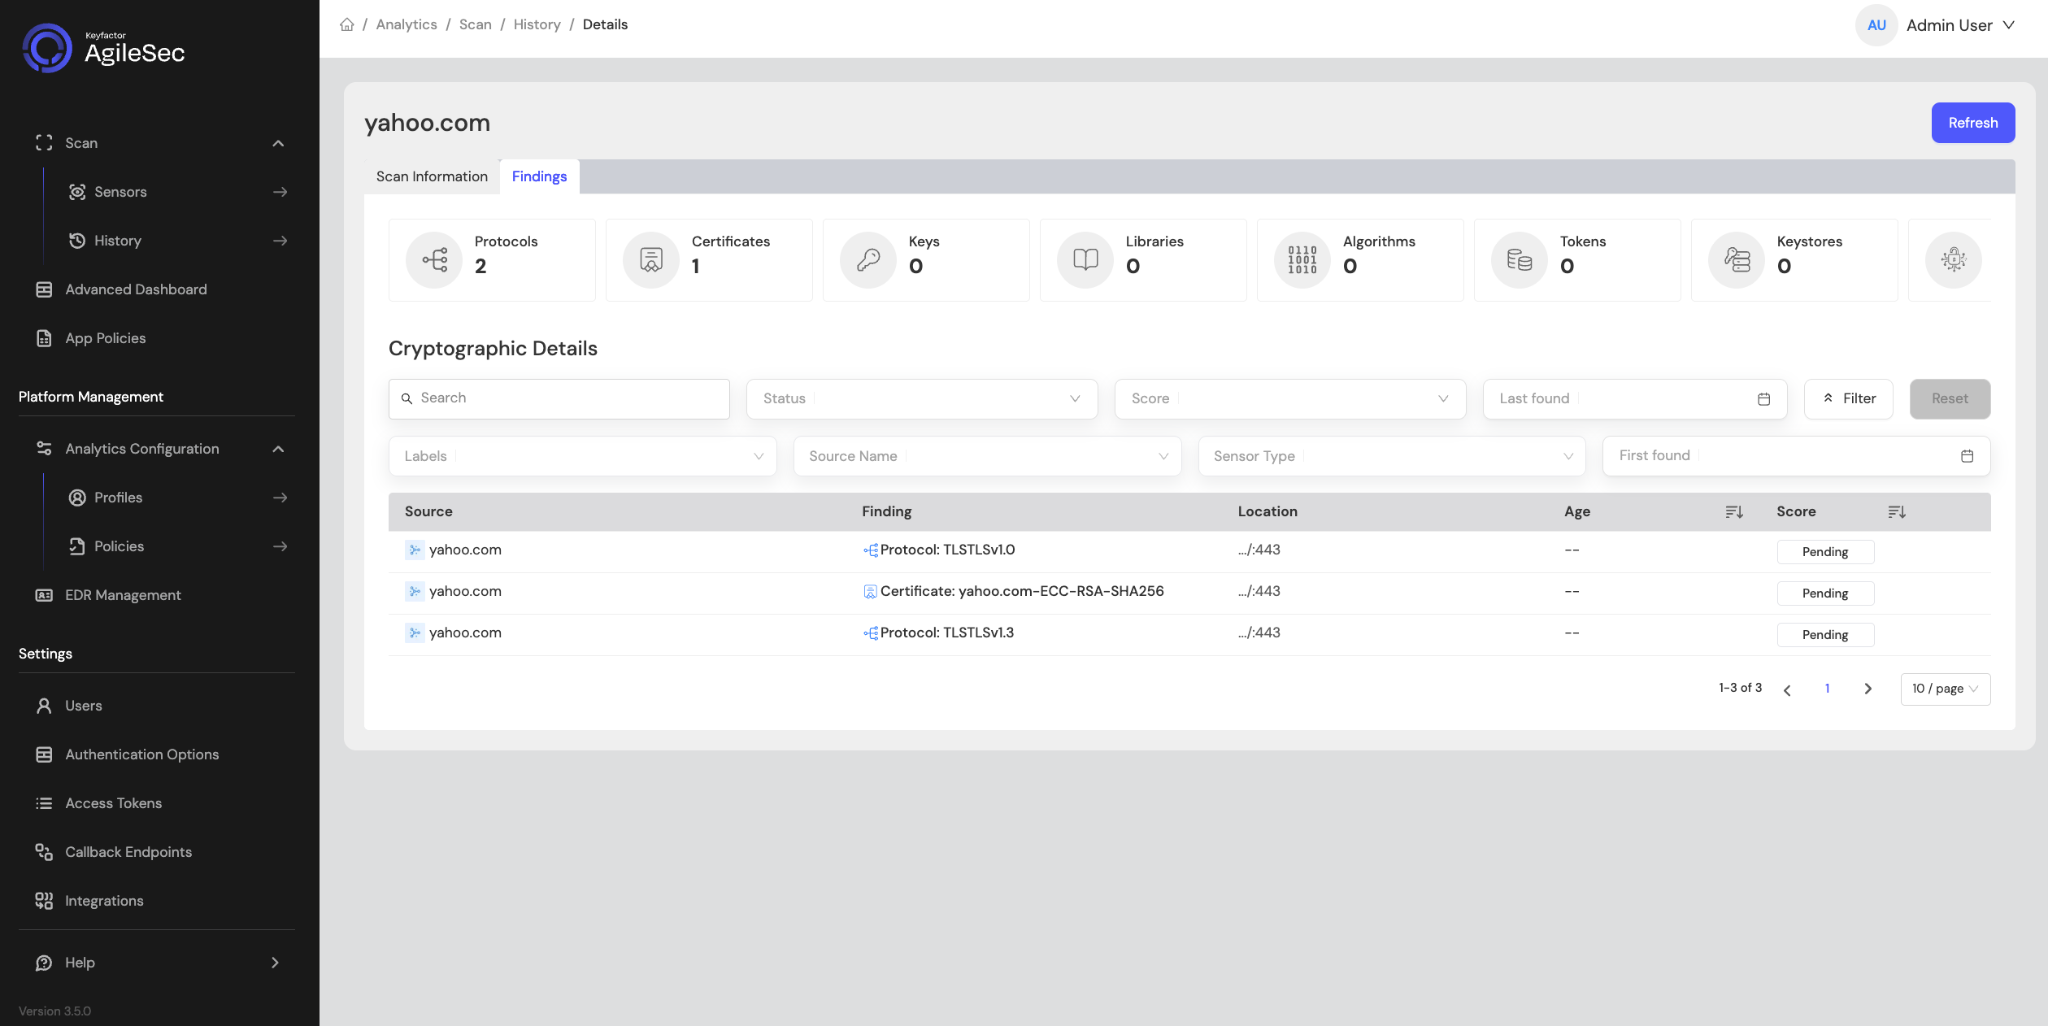The image size is (2048, 1026).
Task: Click Pending score of TLSTLSv1.0 row
Action: click(x=1825, y=552)
